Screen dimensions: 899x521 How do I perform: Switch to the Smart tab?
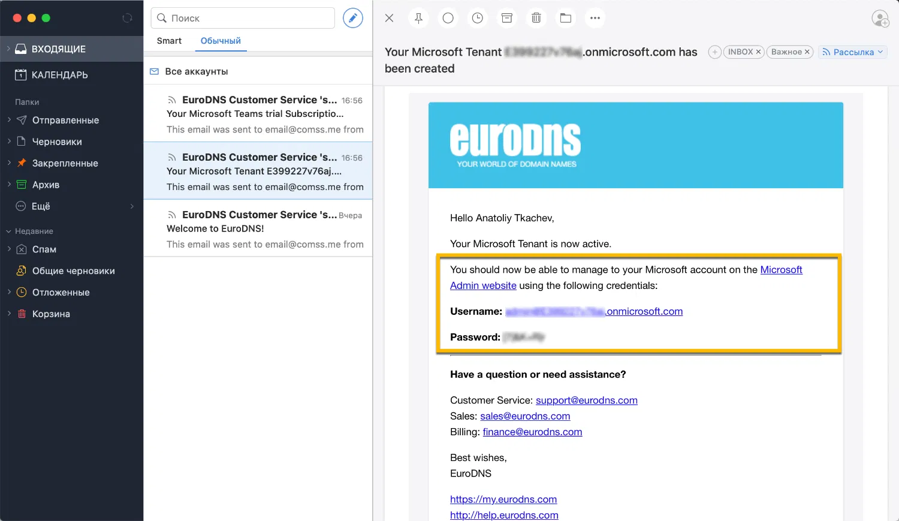click(x=169, y=41)
